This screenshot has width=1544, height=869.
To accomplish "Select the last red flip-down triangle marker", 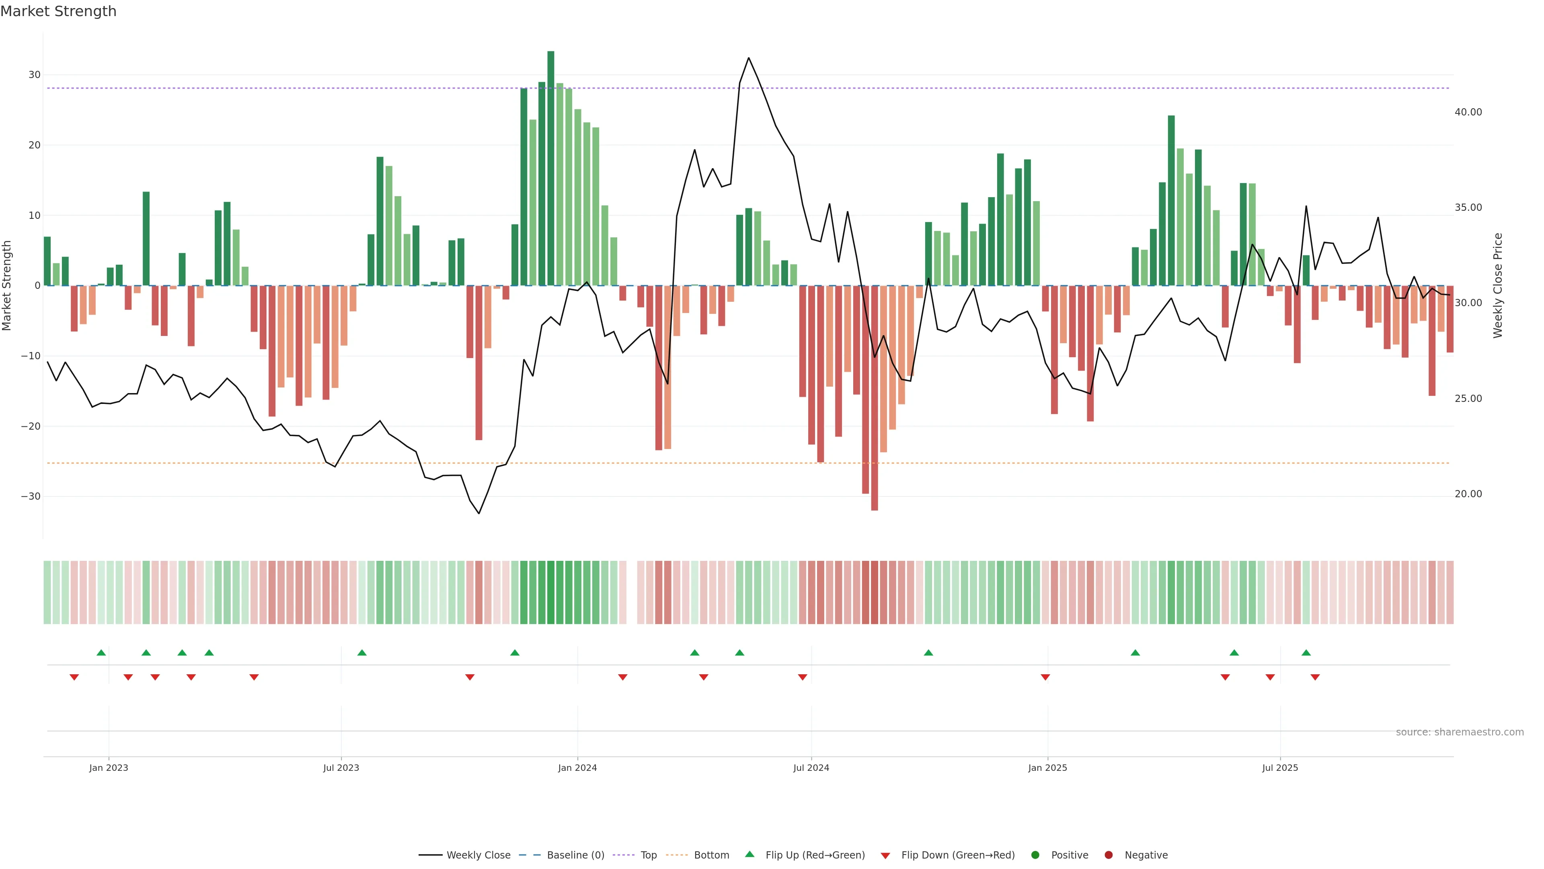I will pyautogui.click(x=1315, y=677).
